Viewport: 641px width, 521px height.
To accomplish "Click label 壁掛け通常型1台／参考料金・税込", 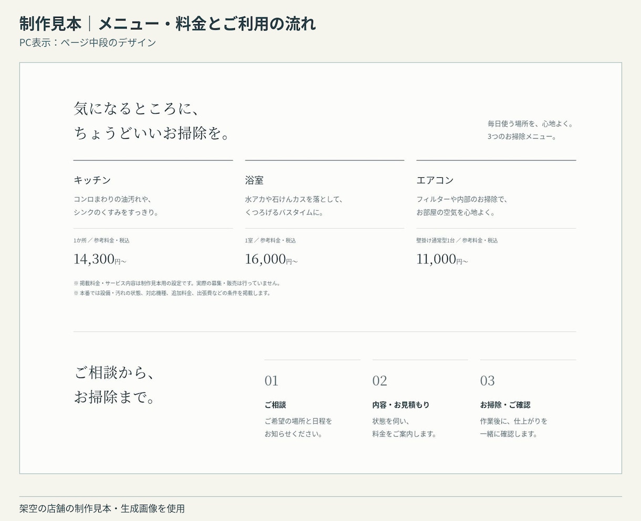I will pyautogui.click(x=457, y=240).
